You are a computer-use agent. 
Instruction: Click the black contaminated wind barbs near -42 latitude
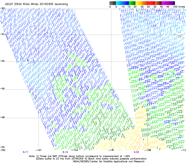179,36
